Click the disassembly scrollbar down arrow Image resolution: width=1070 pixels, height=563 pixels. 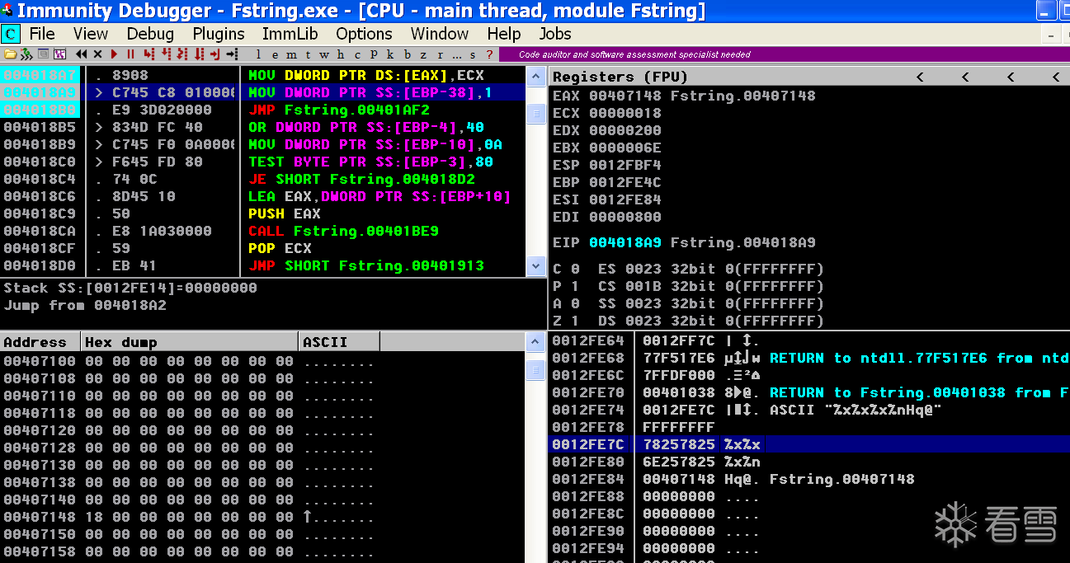(x=536, y=266)
